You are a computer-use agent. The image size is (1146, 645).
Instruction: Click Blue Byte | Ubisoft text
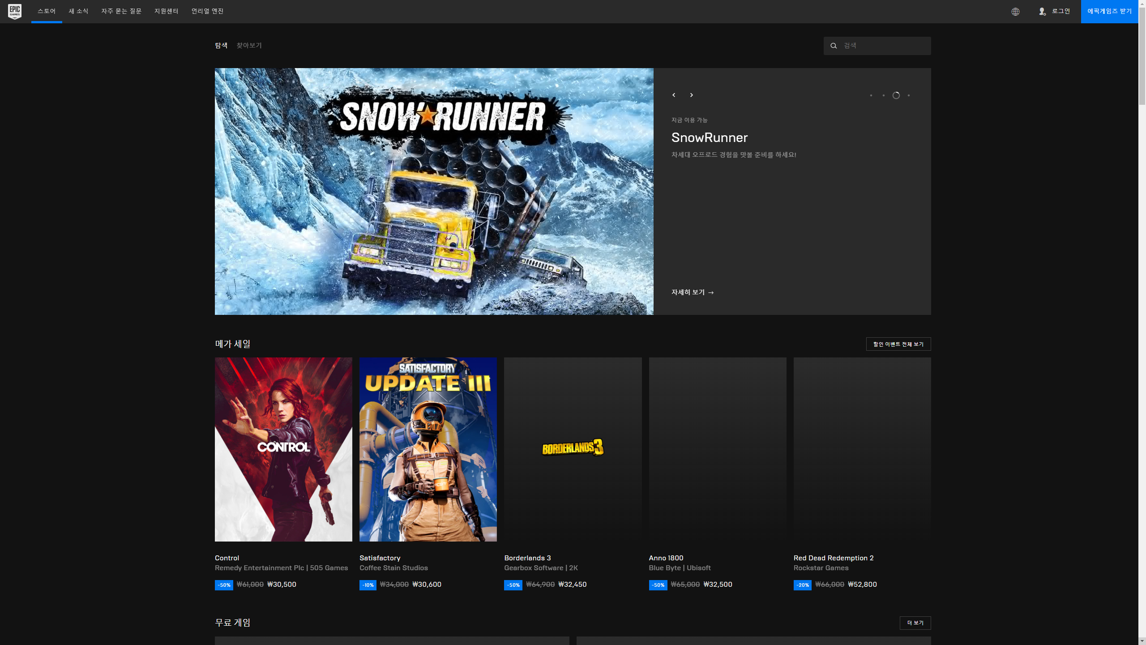[680, 568]
